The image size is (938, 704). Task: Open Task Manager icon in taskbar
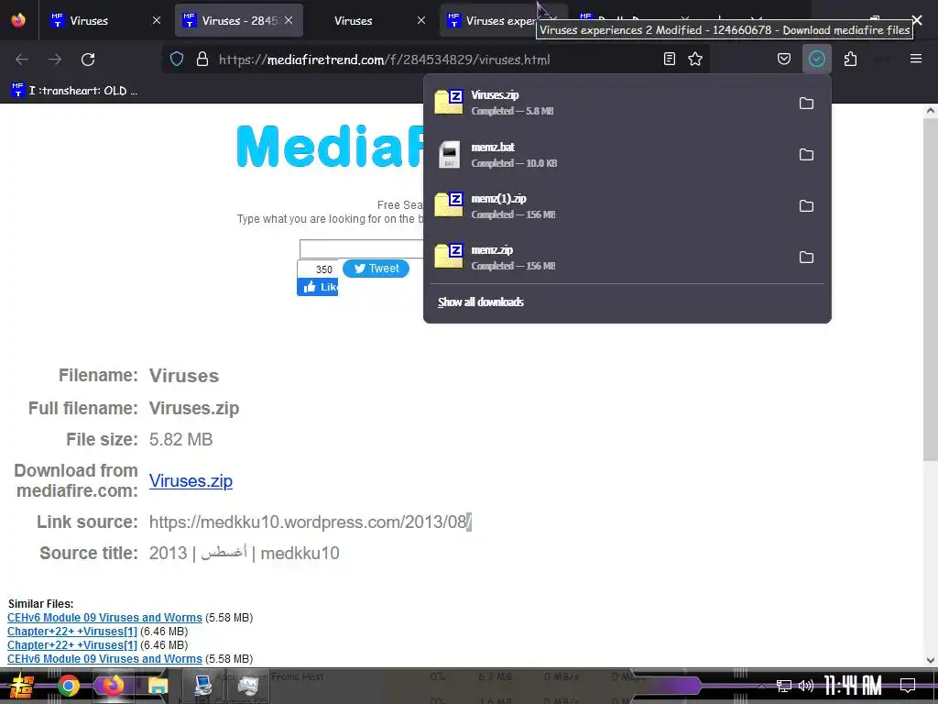[x=247, y=686]
